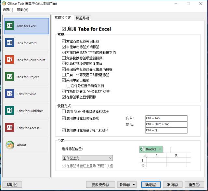The image size is (208, 191).
Task: Toggle 在标签项上显示图标 checkbox
Action: tap(64, 97)
